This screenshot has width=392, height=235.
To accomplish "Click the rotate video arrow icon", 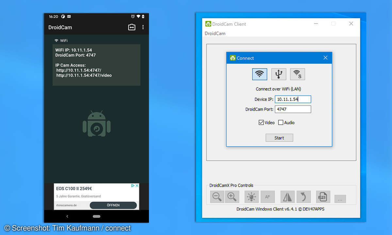I will tap(303, 197).
